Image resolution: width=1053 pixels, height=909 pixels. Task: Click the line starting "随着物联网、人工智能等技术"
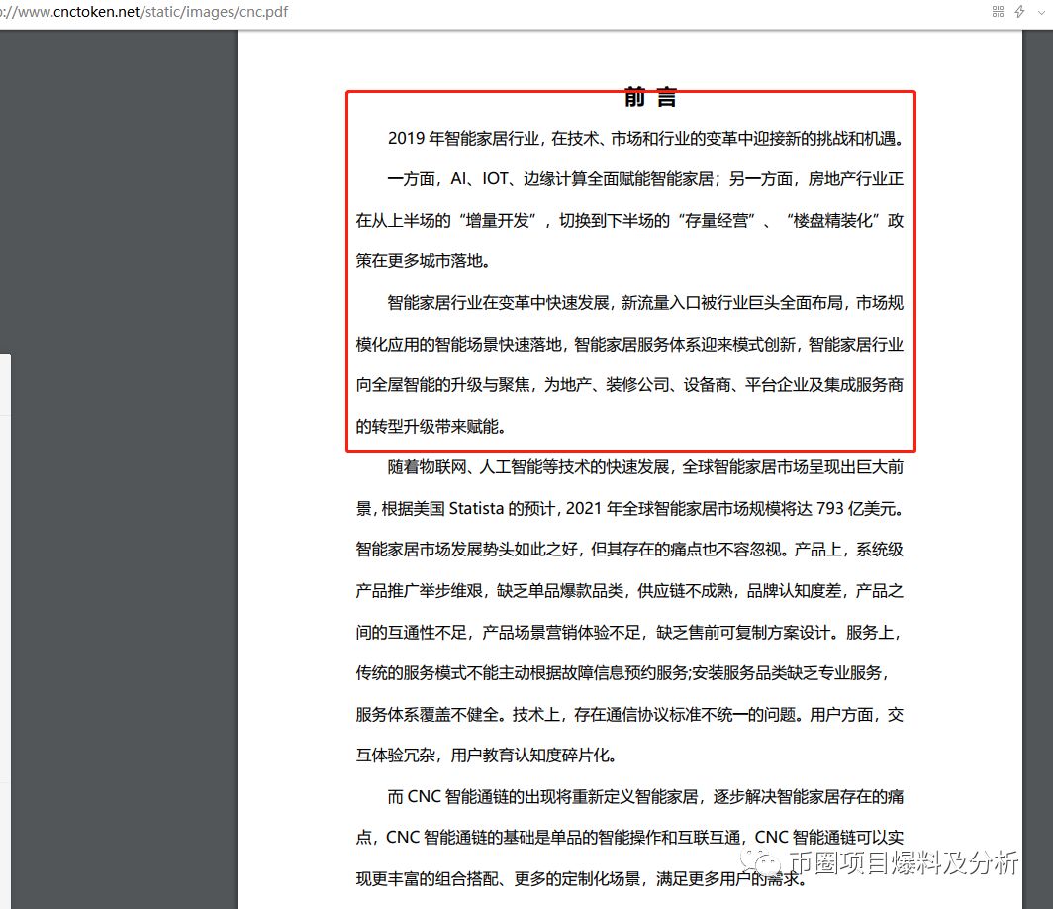645,467
